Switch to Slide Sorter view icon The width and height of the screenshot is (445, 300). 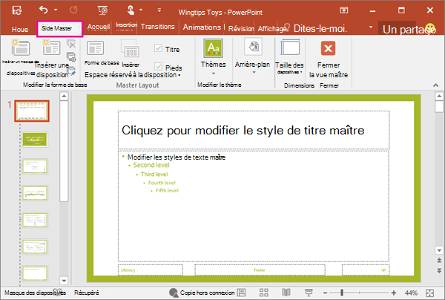point(263,293)
